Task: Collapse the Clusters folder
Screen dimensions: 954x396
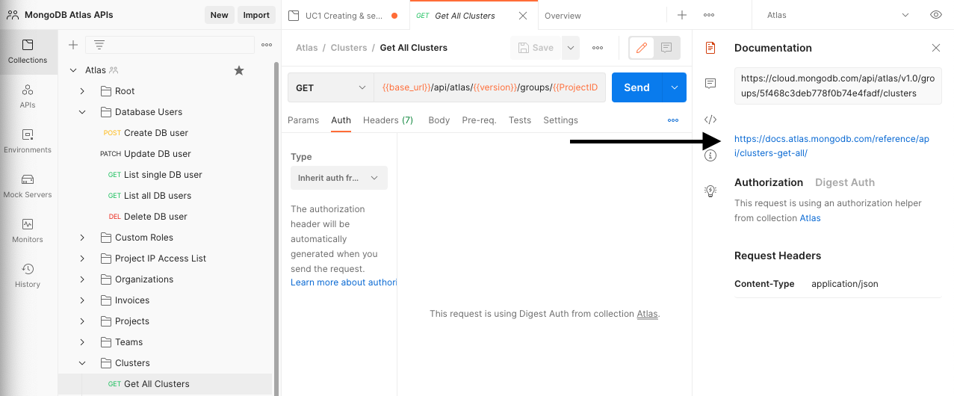Action: pos(83,363)
